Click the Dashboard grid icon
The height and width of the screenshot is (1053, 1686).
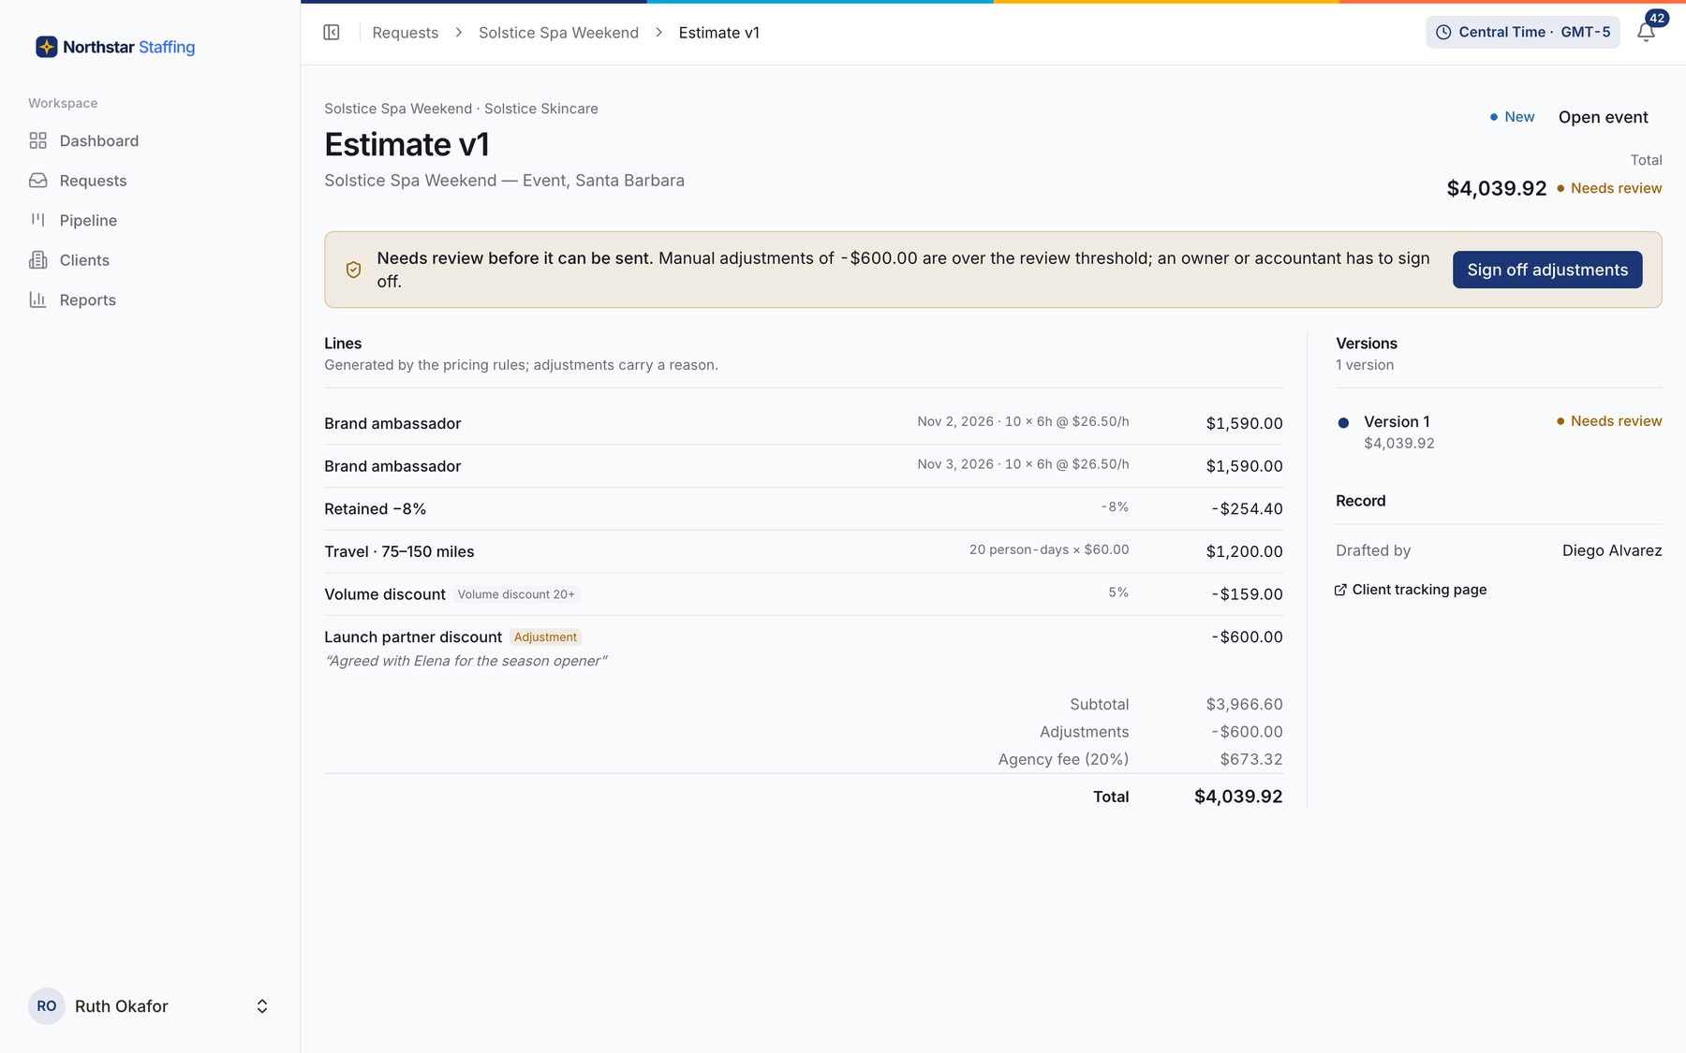(x=37, y=140)
